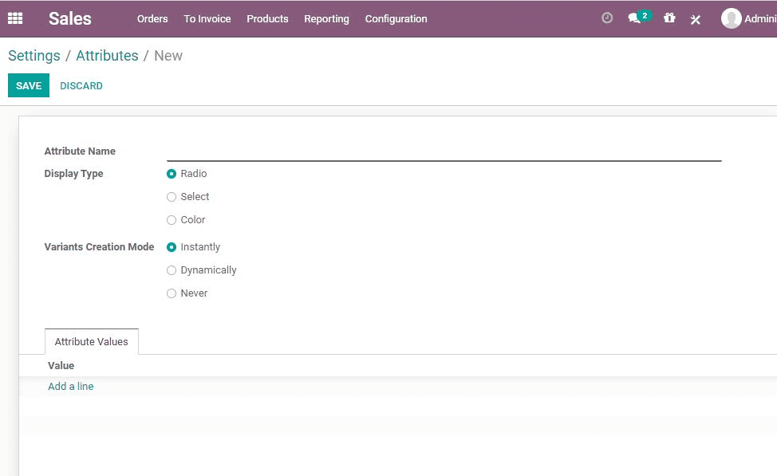Image resolution: width=777 pixels, height=476 pixels.
Task: Focus the Attribute Name input field
Action: [x=444, y=151]
